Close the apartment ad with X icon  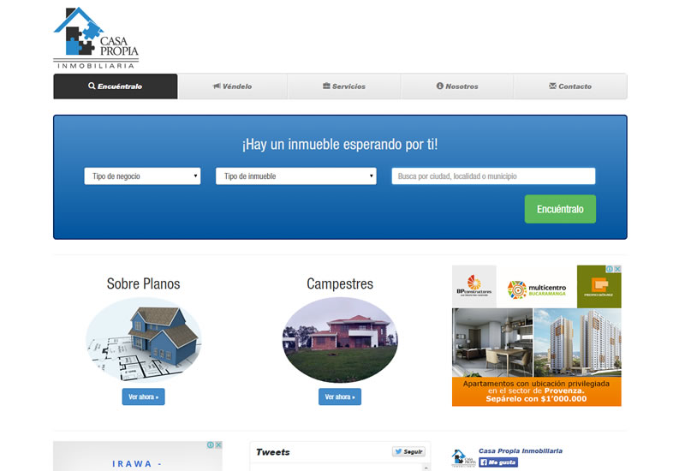[617, 269]
